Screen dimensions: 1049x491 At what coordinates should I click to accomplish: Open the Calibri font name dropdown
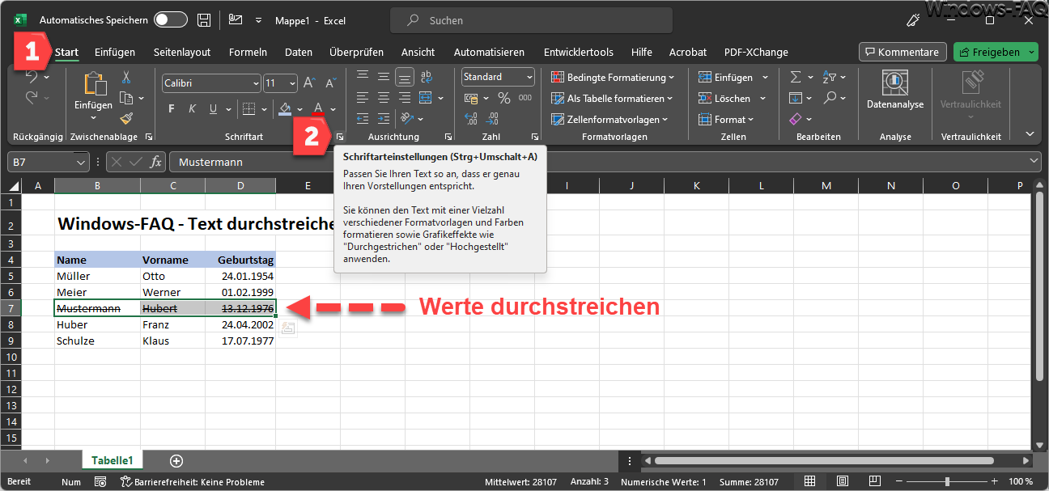pyautogui.click(x=256, y=83)
